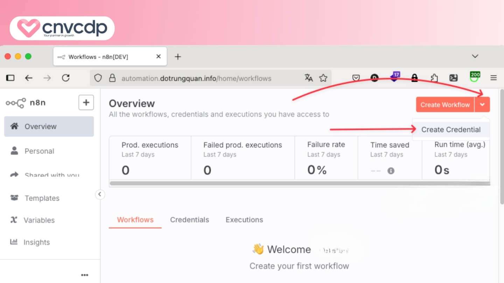Screen dimensions: 504x283
Task: Open Templates in the sidebar
Action: (42, 198)
